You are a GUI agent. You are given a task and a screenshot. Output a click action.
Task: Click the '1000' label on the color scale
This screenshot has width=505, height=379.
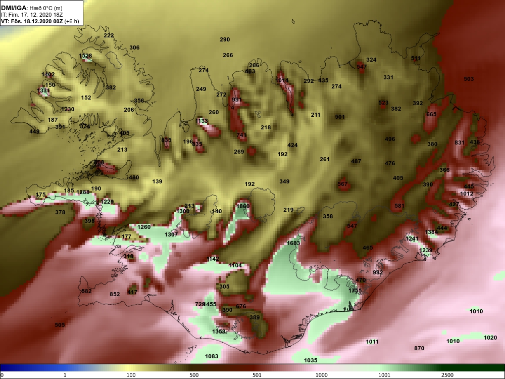(x=321, y=375)
